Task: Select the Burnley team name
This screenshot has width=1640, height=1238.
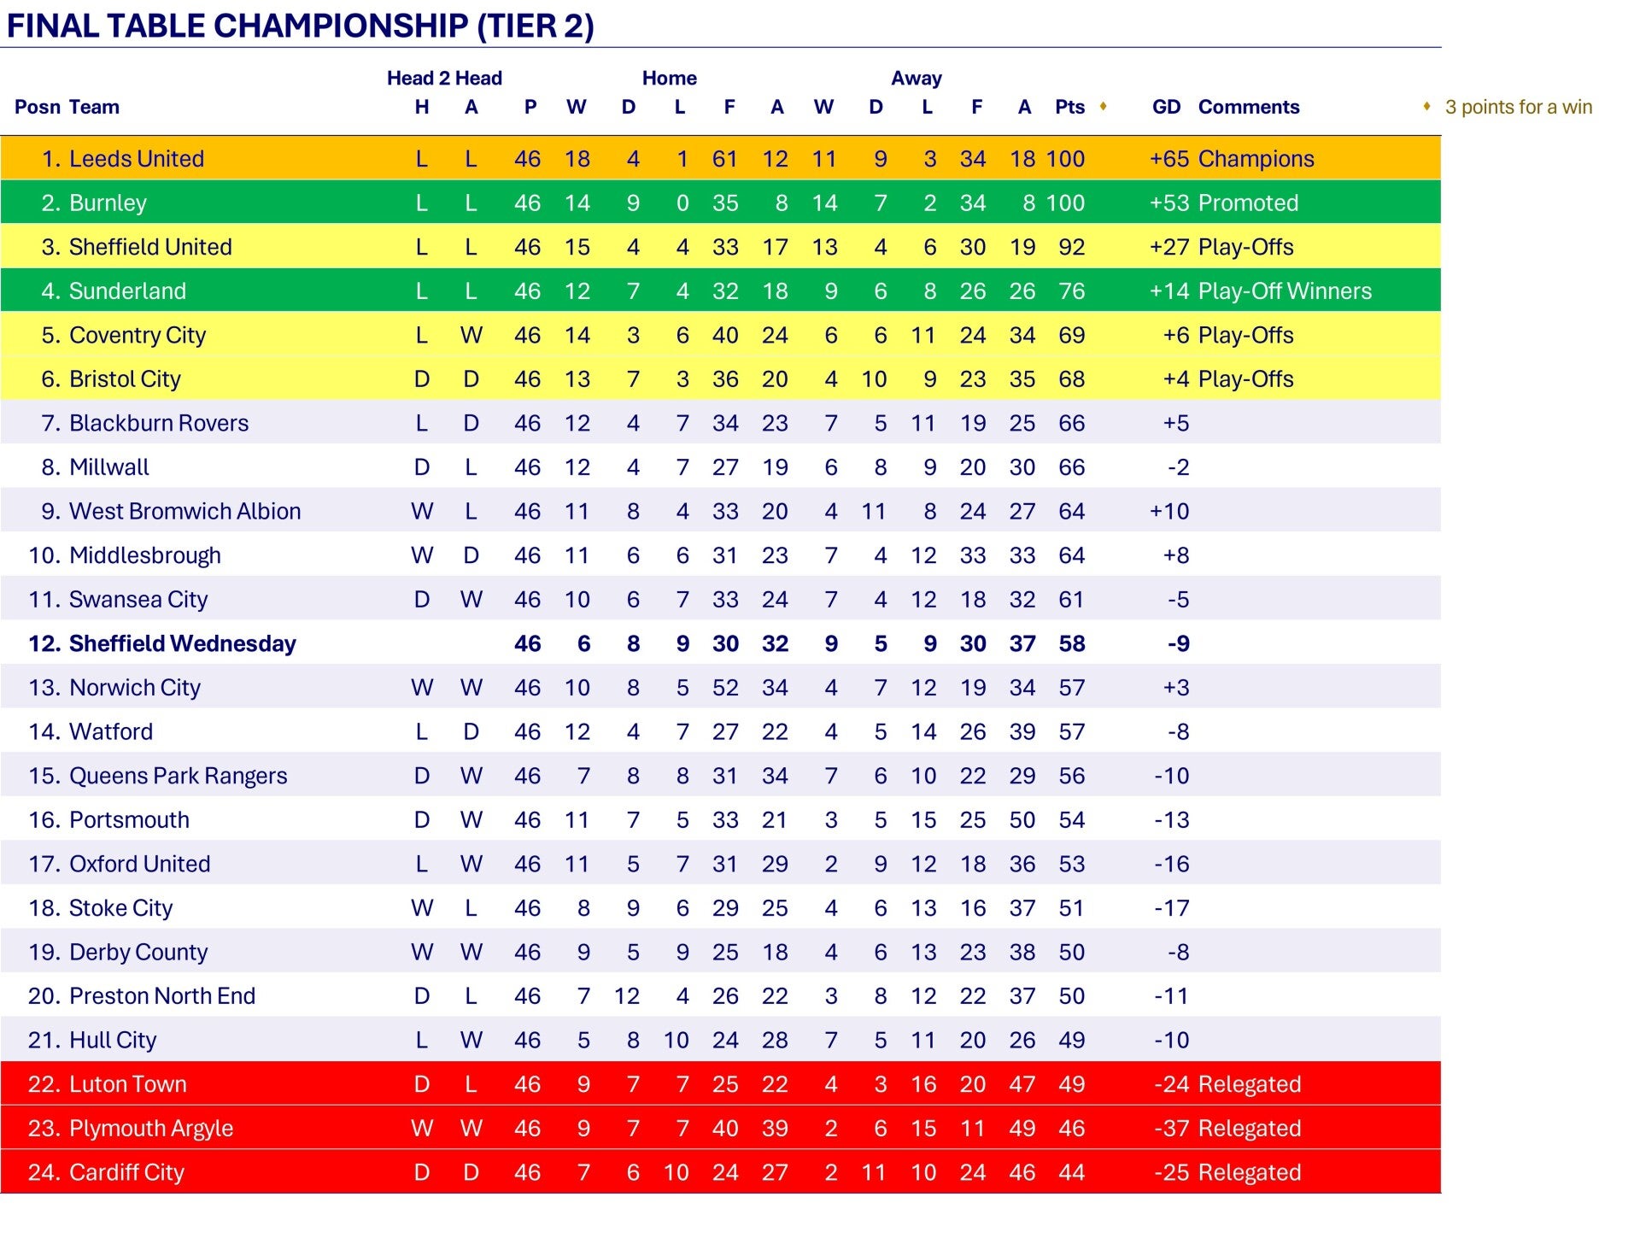Action: 108,203
